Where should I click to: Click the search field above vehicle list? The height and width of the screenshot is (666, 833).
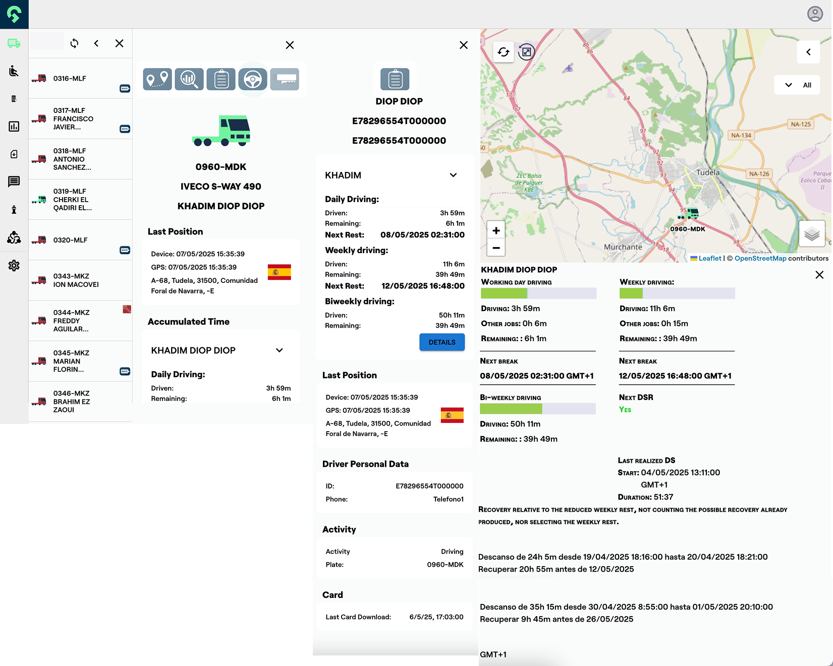[47, 41]
